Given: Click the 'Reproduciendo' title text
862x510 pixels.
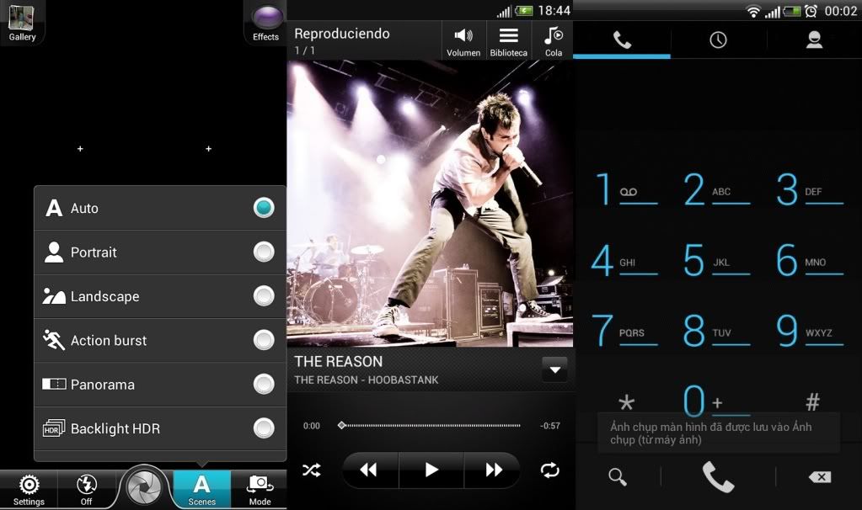Looking at the screenshot, I should point(341,34).
